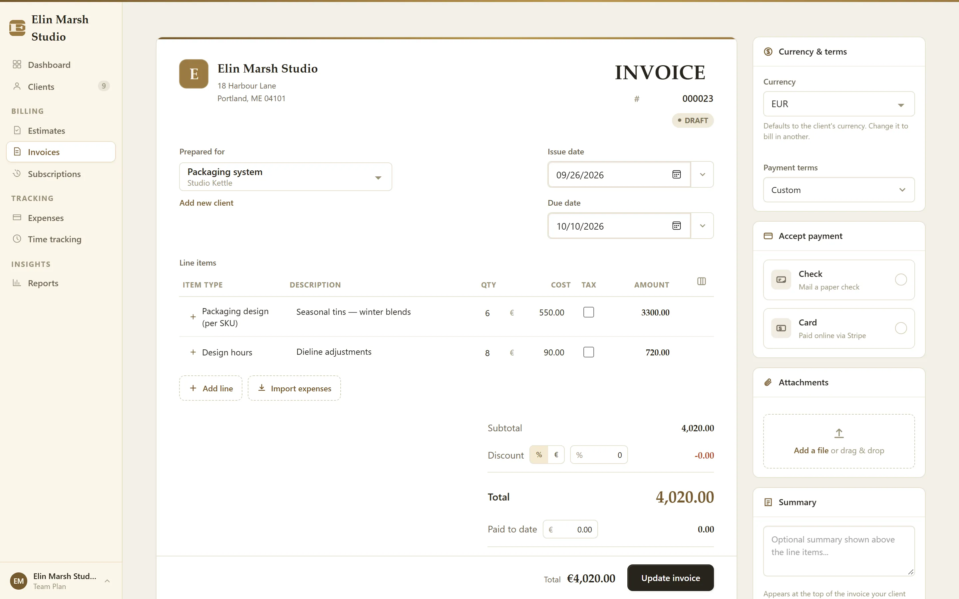This screenshot has height=599, width=959.
Task: Click the Add a file link
Action: (811, 451)
